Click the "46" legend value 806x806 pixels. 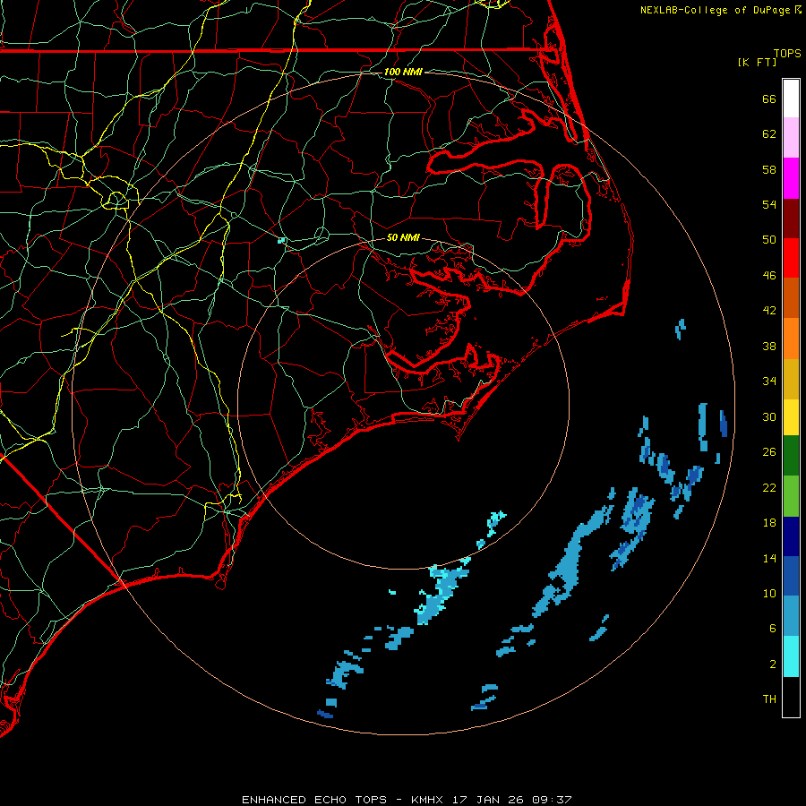pyautogui.click(x=769, y=276)
